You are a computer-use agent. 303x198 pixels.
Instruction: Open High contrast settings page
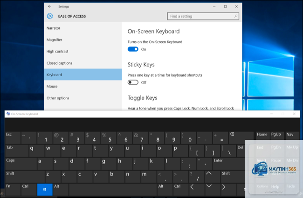tap(83, 52)
